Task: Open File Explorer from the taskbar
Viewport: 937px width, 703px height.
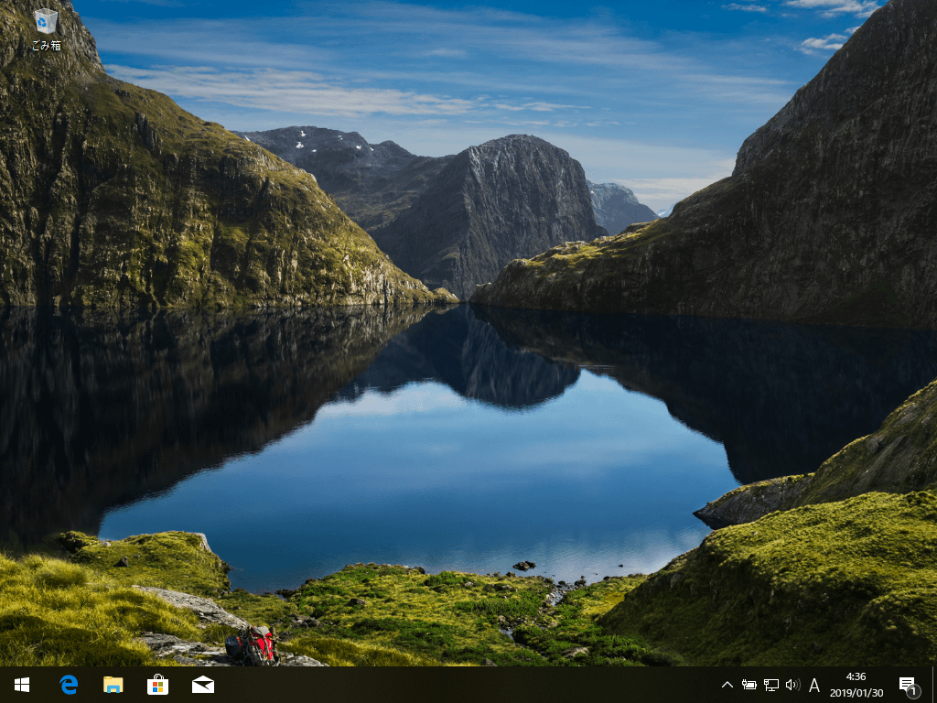Action: pyautogui.click(x=113, y=685)
